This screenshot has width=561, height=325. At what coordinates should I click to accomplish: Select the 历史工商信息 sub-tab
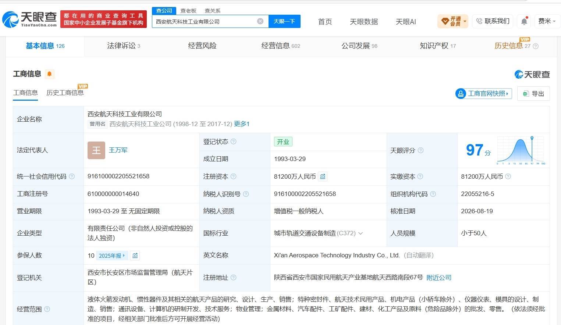click(65, 93)
